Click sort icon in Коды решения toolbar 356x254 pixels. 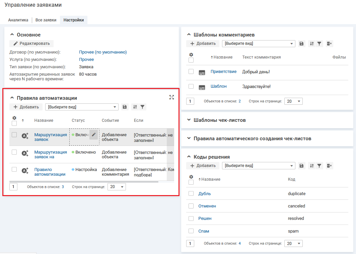tap(312, 166)
